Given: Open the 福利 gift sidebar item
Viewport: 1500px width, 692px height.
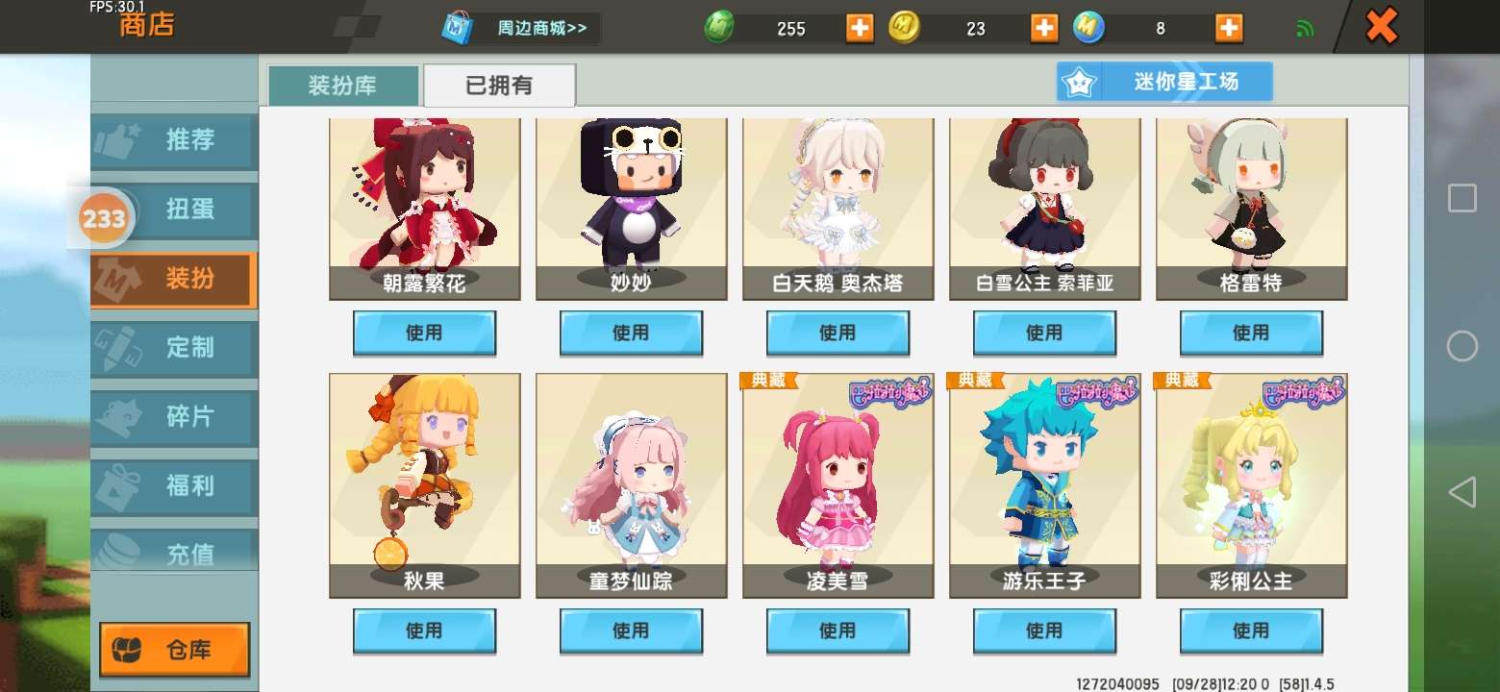Looking at the screenshot, I should (174, 486).
